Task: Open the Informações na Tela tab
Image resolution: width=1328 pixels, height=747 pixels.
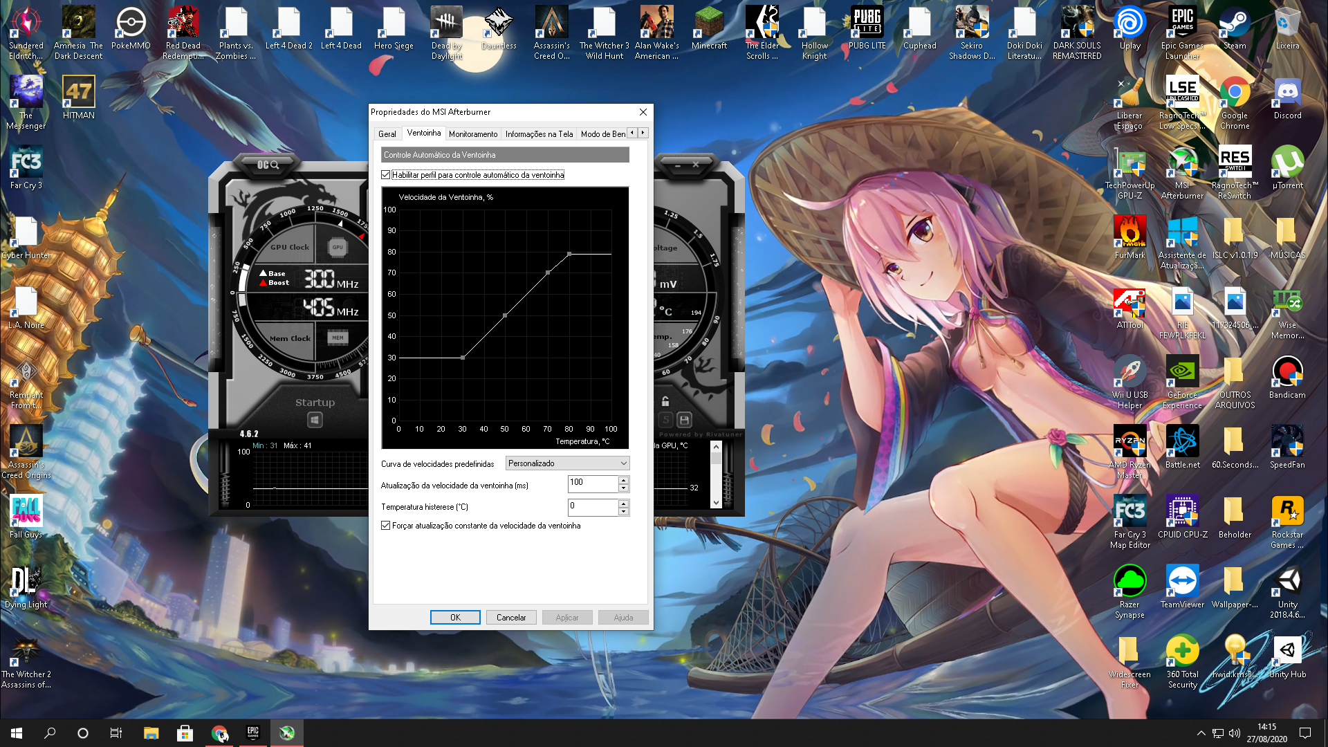Action: point(539,134)
